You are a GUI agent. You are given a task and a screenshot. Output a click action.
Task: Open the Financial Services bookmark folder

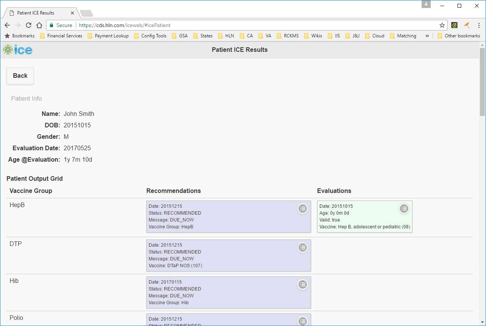pyautogui.click(x=61, y=36)
